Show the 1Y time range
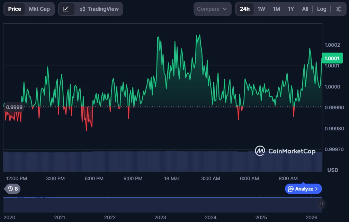 point(291,9)
